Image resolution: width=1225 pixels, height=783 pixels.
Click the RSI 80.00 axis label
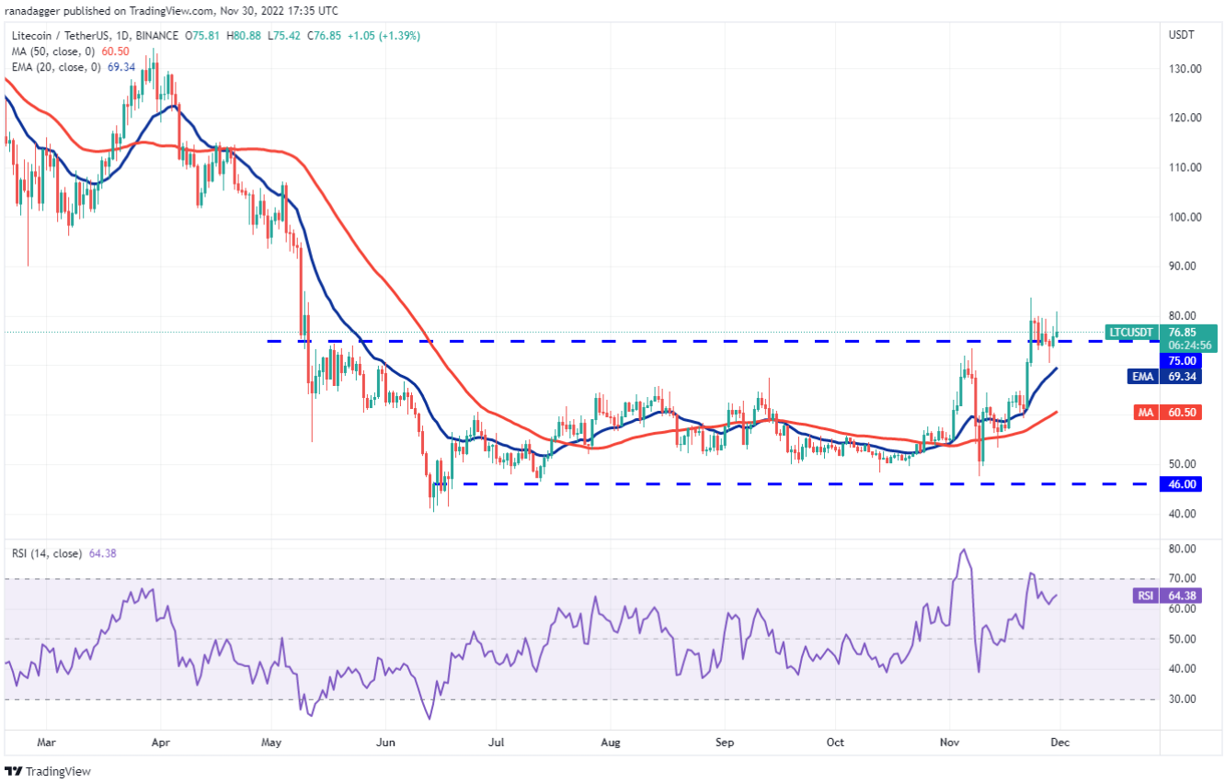tap(1182, 549)
